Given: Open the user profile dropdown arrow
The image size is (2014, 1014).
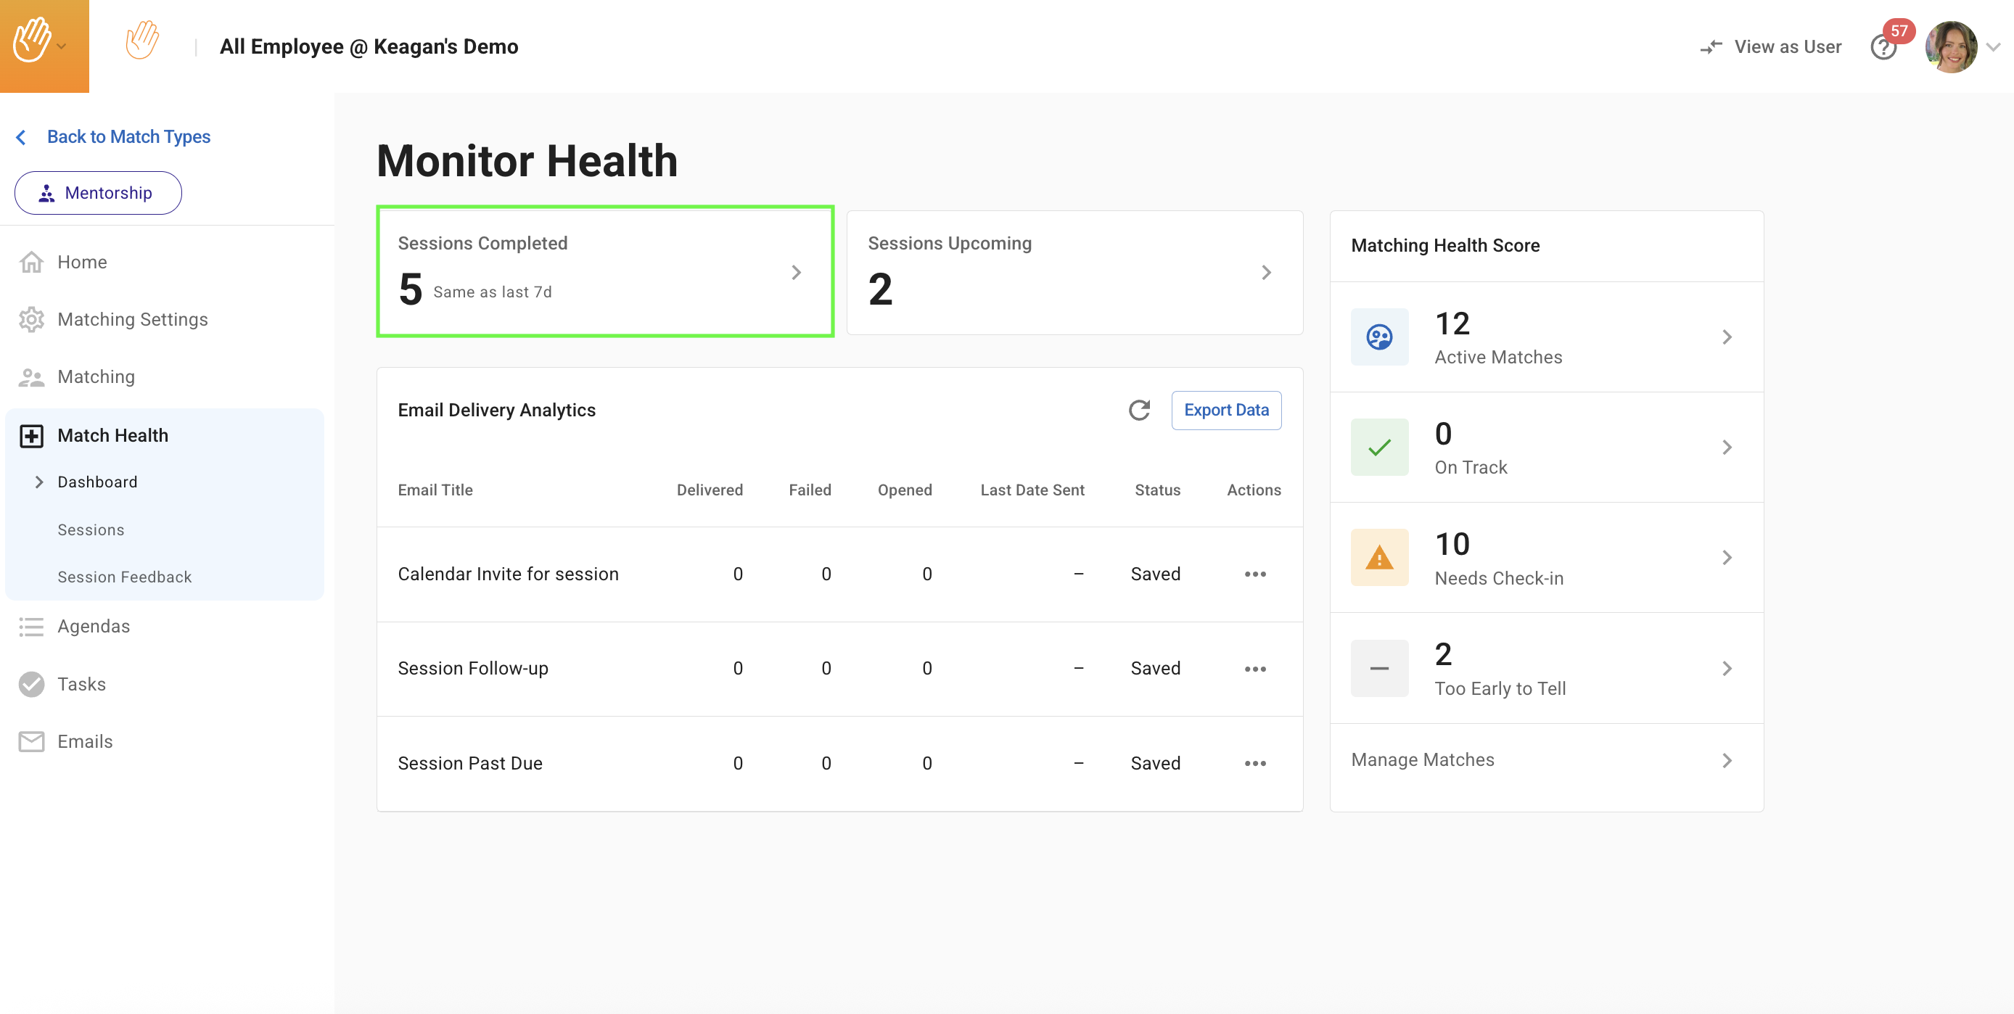Looking at the screenshot, I should [x=1993, y=47].
